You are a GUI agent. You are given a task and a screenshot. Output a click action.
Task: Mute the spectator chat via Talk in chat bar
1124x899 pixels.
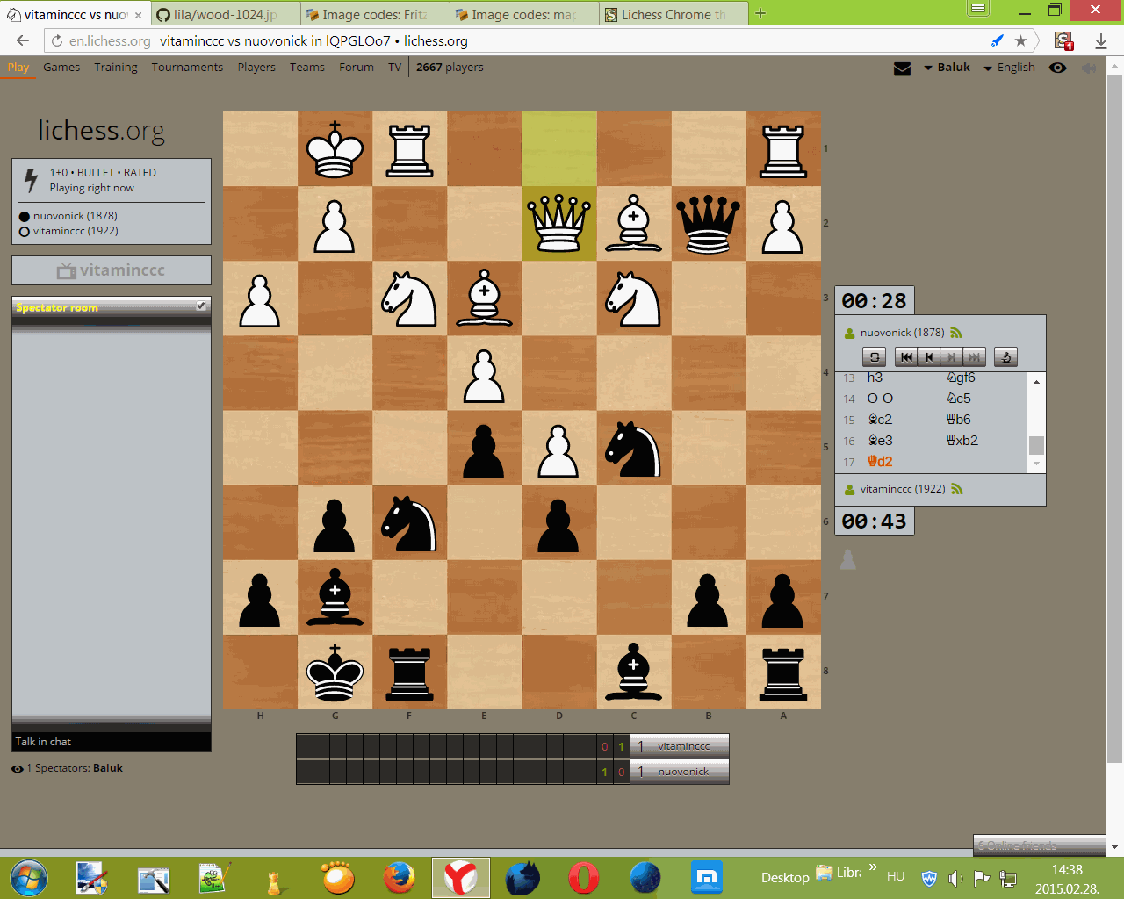tap(112, 741)
